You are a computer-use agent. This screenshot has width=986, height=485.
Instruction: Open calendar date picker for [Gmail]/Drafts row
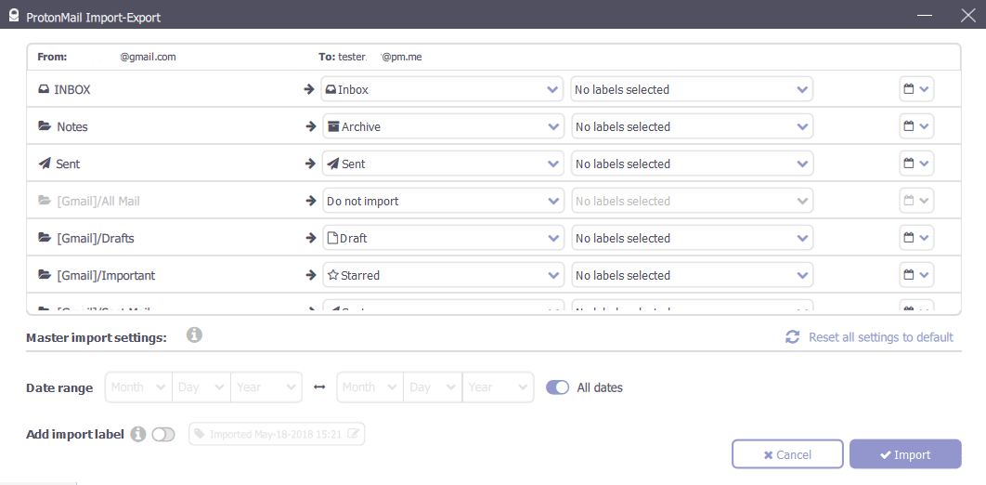[x=916, y=238]
